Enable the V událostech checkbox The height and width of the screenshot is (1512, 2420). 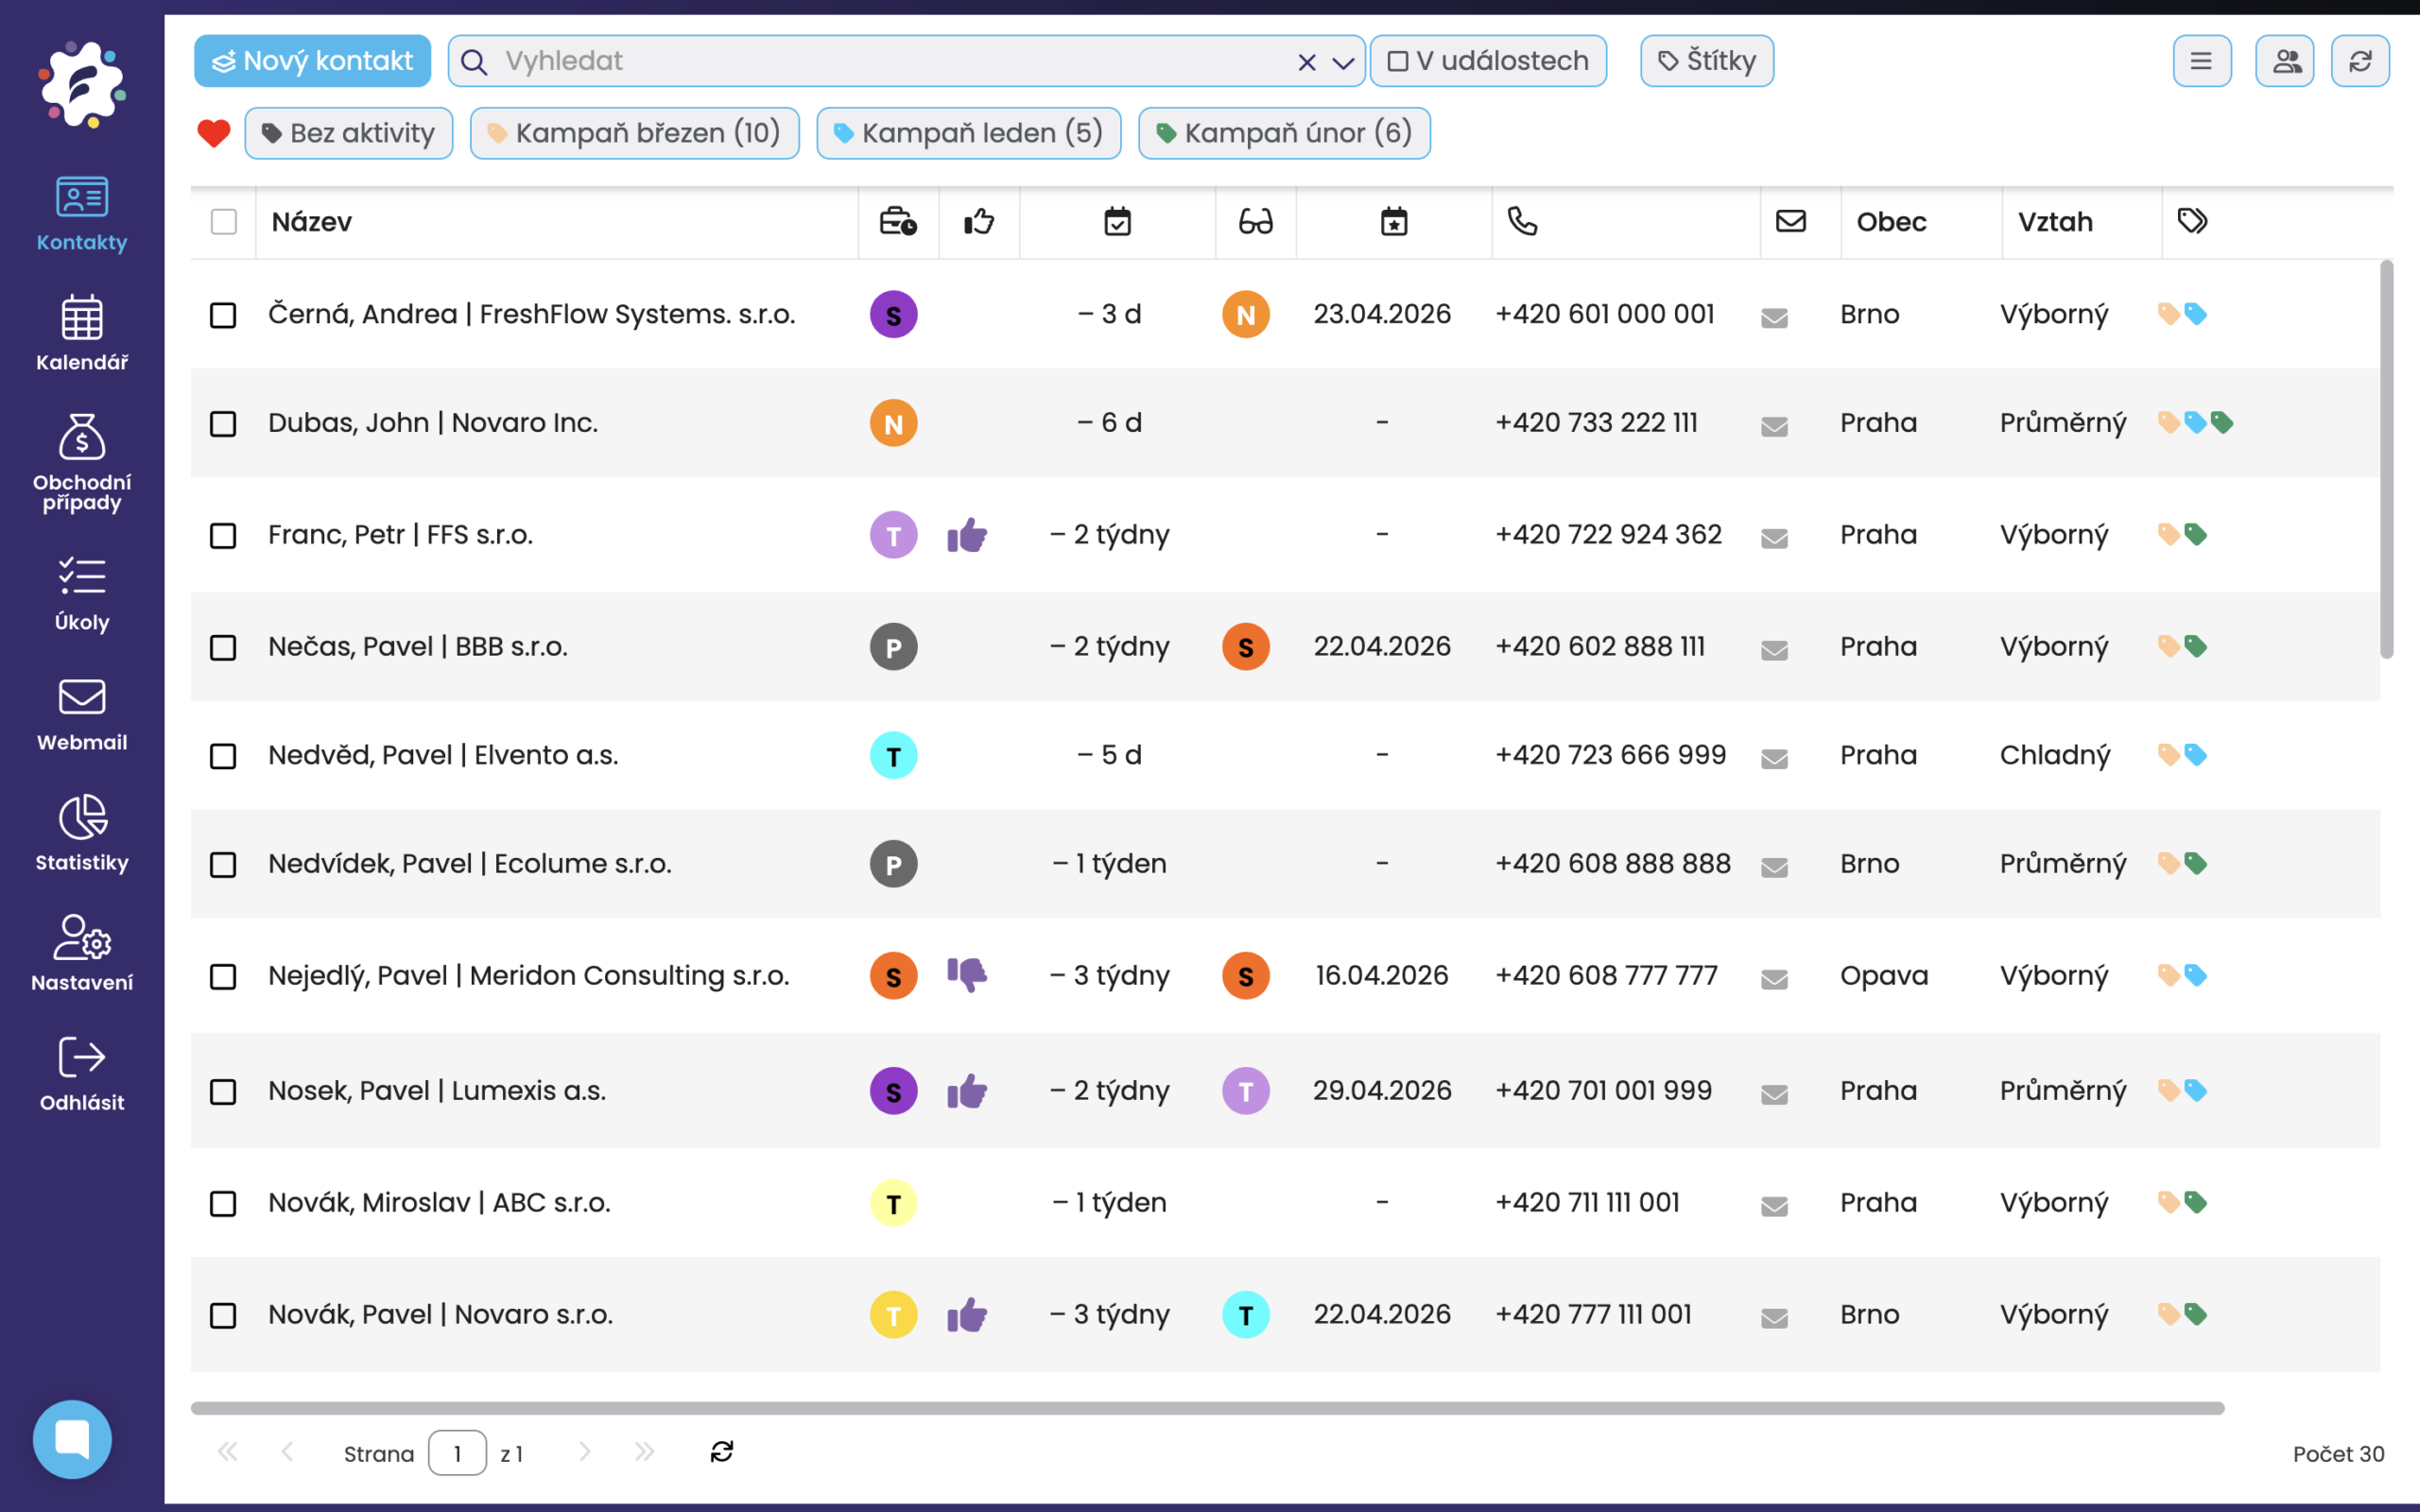click(x=1398, y=62)
